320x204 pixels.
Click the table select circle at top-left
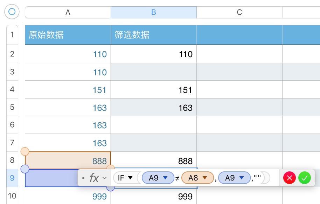point(12,12)
